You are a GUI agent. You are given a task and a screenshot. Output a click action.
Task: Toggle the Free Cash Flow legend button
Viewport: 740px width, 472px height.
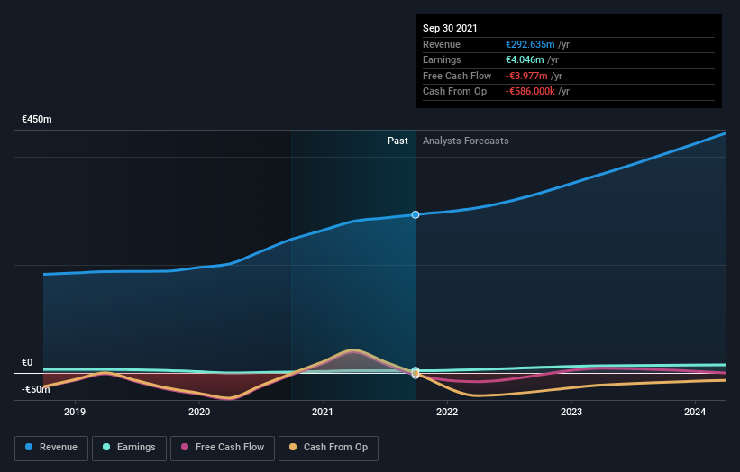(x=223, y=448)
